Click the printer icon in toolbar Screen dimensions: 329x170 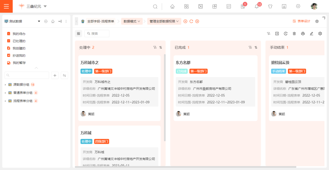click(303, 33)
